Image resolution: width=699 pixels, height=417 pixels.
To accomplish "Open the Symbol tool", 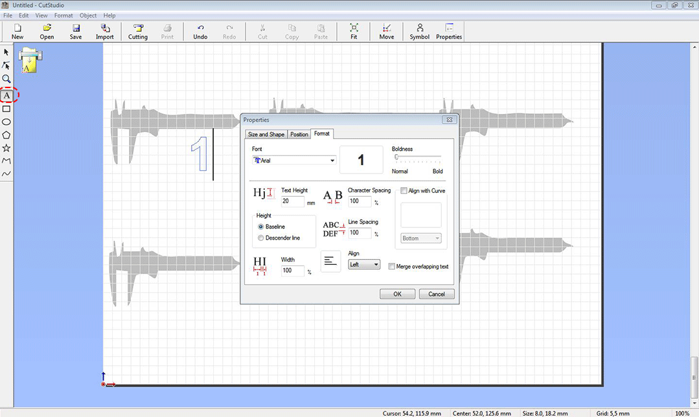I will tap(420, 32).
